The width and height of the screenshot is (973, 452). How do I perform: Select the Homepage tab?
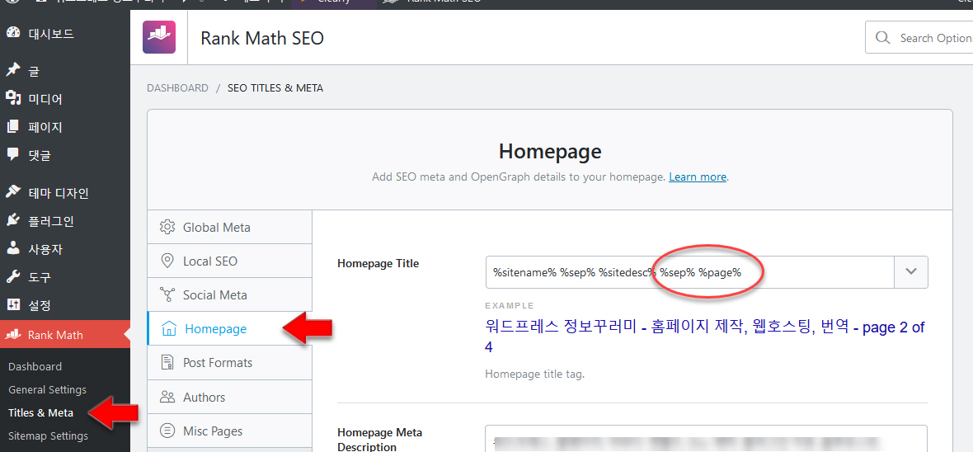(229, 329)
